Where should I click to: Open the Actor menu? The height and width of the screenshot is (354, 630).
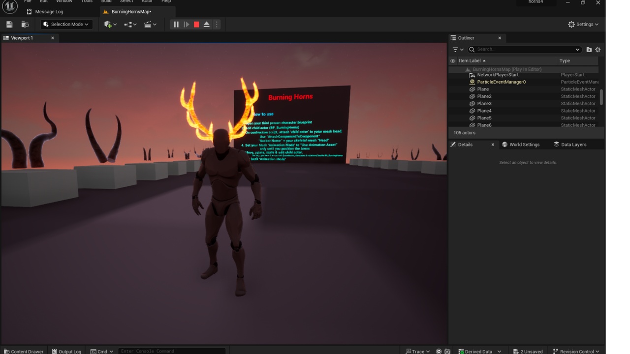click(x=147, y=1)
